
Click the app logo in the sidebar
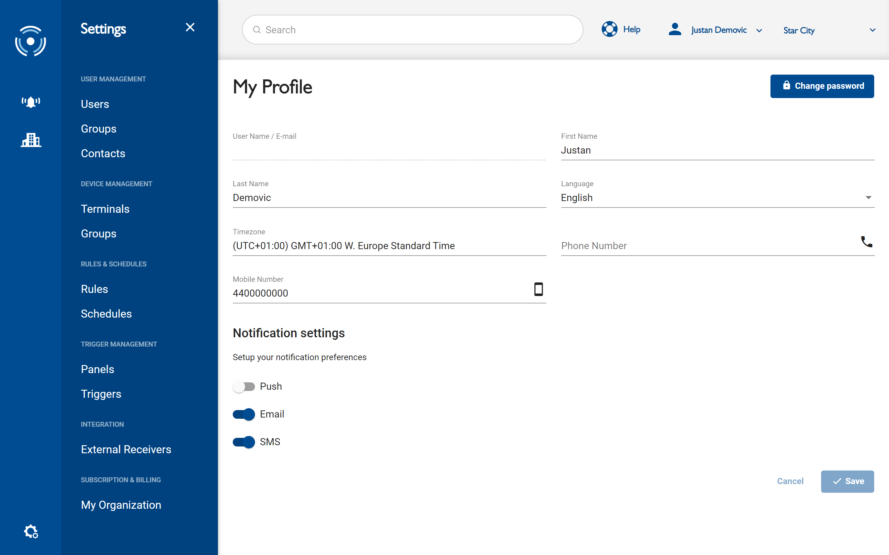[x=31, y=41]
